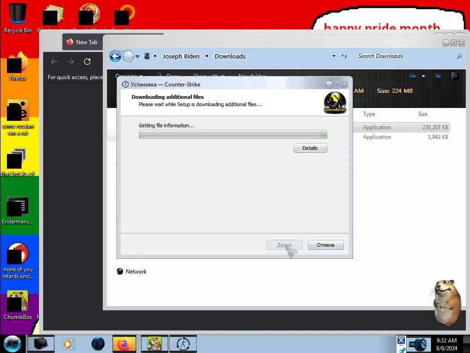Click the Type column header
Image resolution: width=470 pixels, height=353 pixels.
click(369, 114)
